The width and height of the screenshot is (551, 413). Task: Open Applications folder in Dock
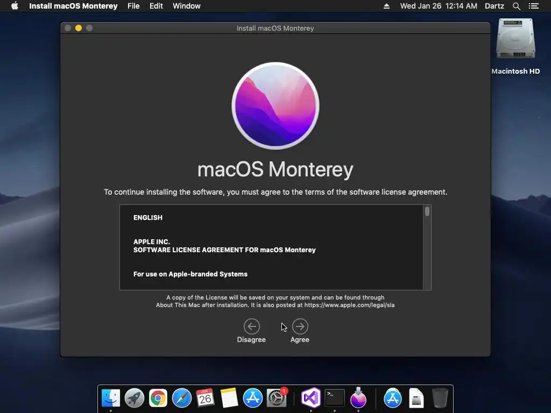click(x=392, y=398)
